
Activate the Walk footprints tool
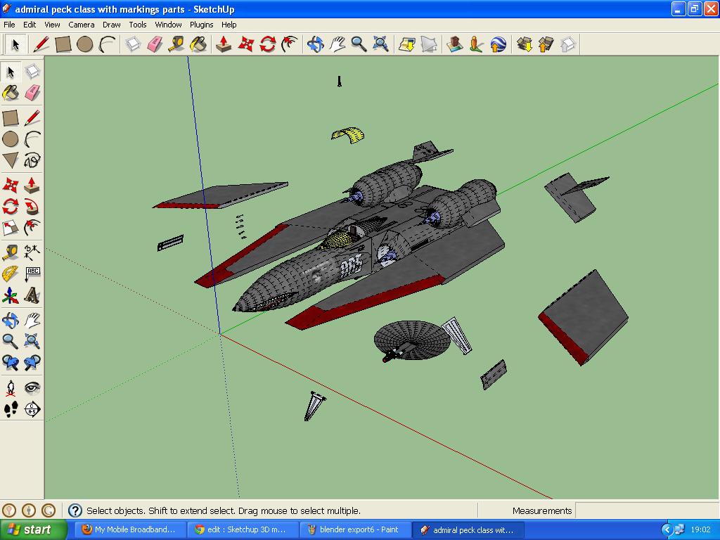click(x=11, y=409)
